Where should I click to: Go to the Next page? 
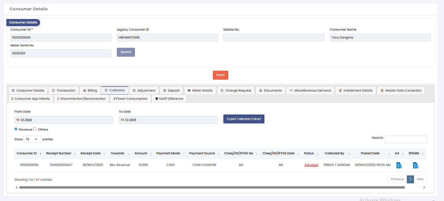tap(420, 179)
